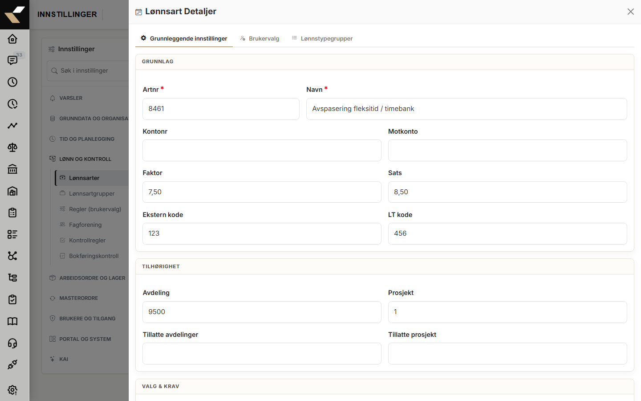This screenshot has height=401, width=641.
Task: Open the open book icon
Action: (12, 321)
